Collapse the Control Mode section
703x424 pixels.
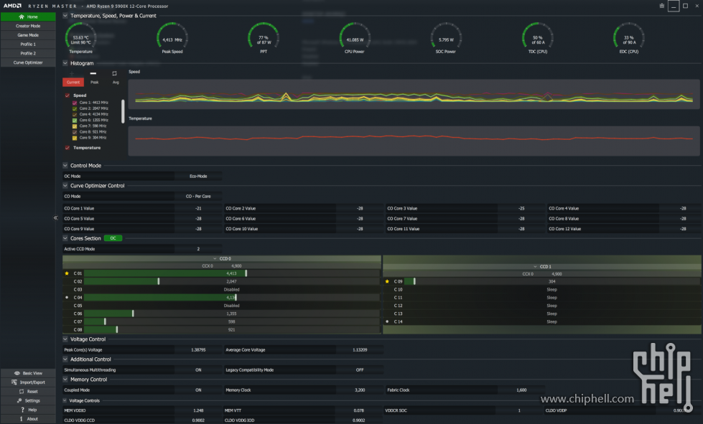65,165
